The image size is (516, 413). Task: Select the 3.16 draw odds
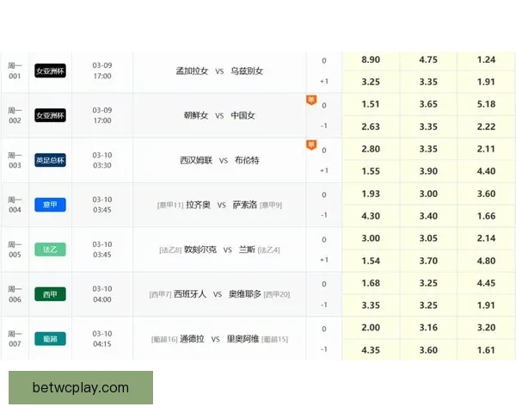(428, 328)
